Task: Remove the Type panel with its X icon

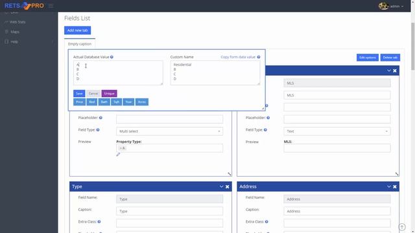Action: coord(228,187)
